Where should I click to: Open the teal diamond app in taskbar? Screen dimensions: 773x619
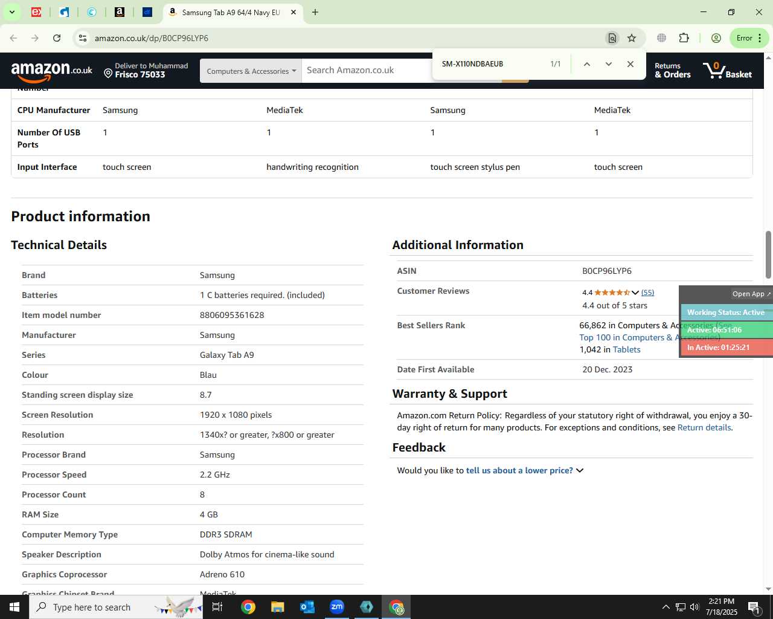[x=367, y=607]
